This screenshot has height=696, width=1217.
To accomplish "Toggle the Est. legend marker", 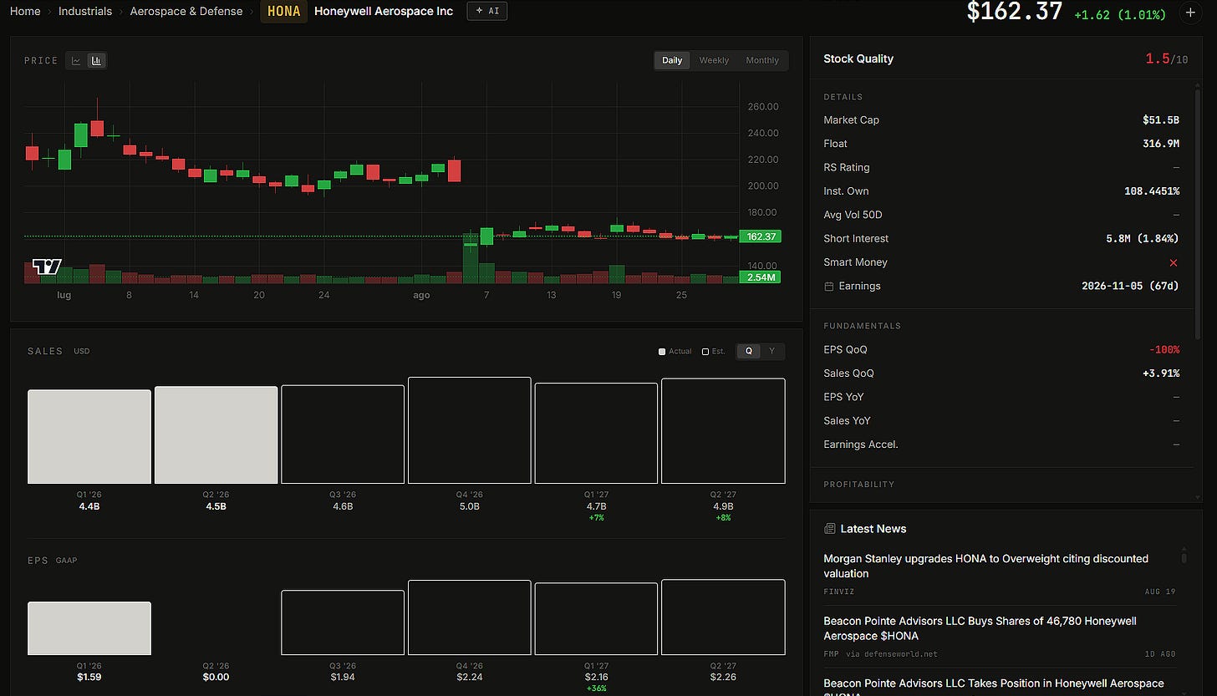I will [x=705, y=352].
